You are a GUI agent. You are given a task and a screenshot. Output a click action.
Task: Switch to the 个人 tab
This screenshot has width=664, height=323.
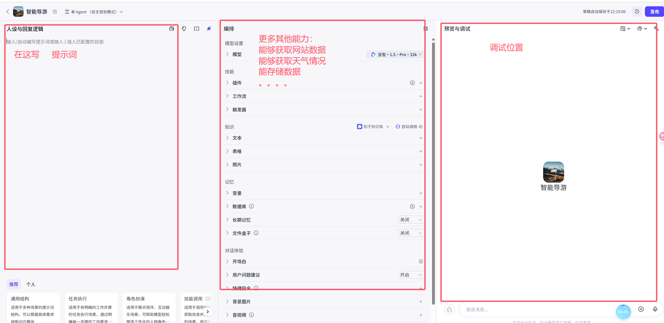[31, 284]
